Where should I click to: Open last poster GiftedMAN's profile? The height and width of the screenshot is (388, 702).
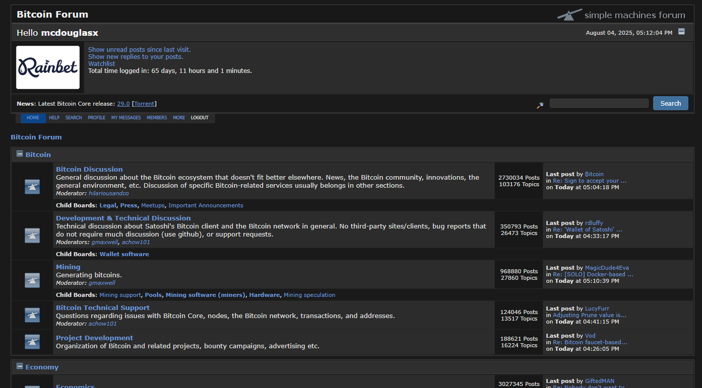point(600,381)
